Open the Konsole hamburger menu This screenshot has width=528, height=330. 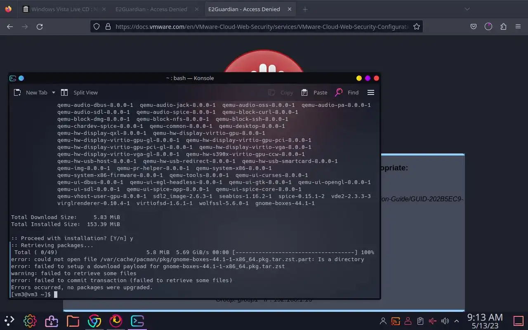click(x=371, y=92)
